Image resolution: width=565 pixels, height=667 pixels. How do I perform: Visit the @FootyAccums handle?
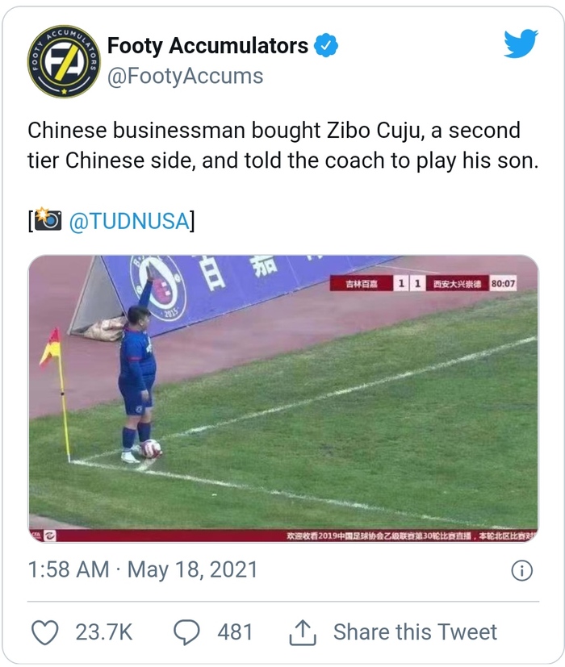point(185,76)
